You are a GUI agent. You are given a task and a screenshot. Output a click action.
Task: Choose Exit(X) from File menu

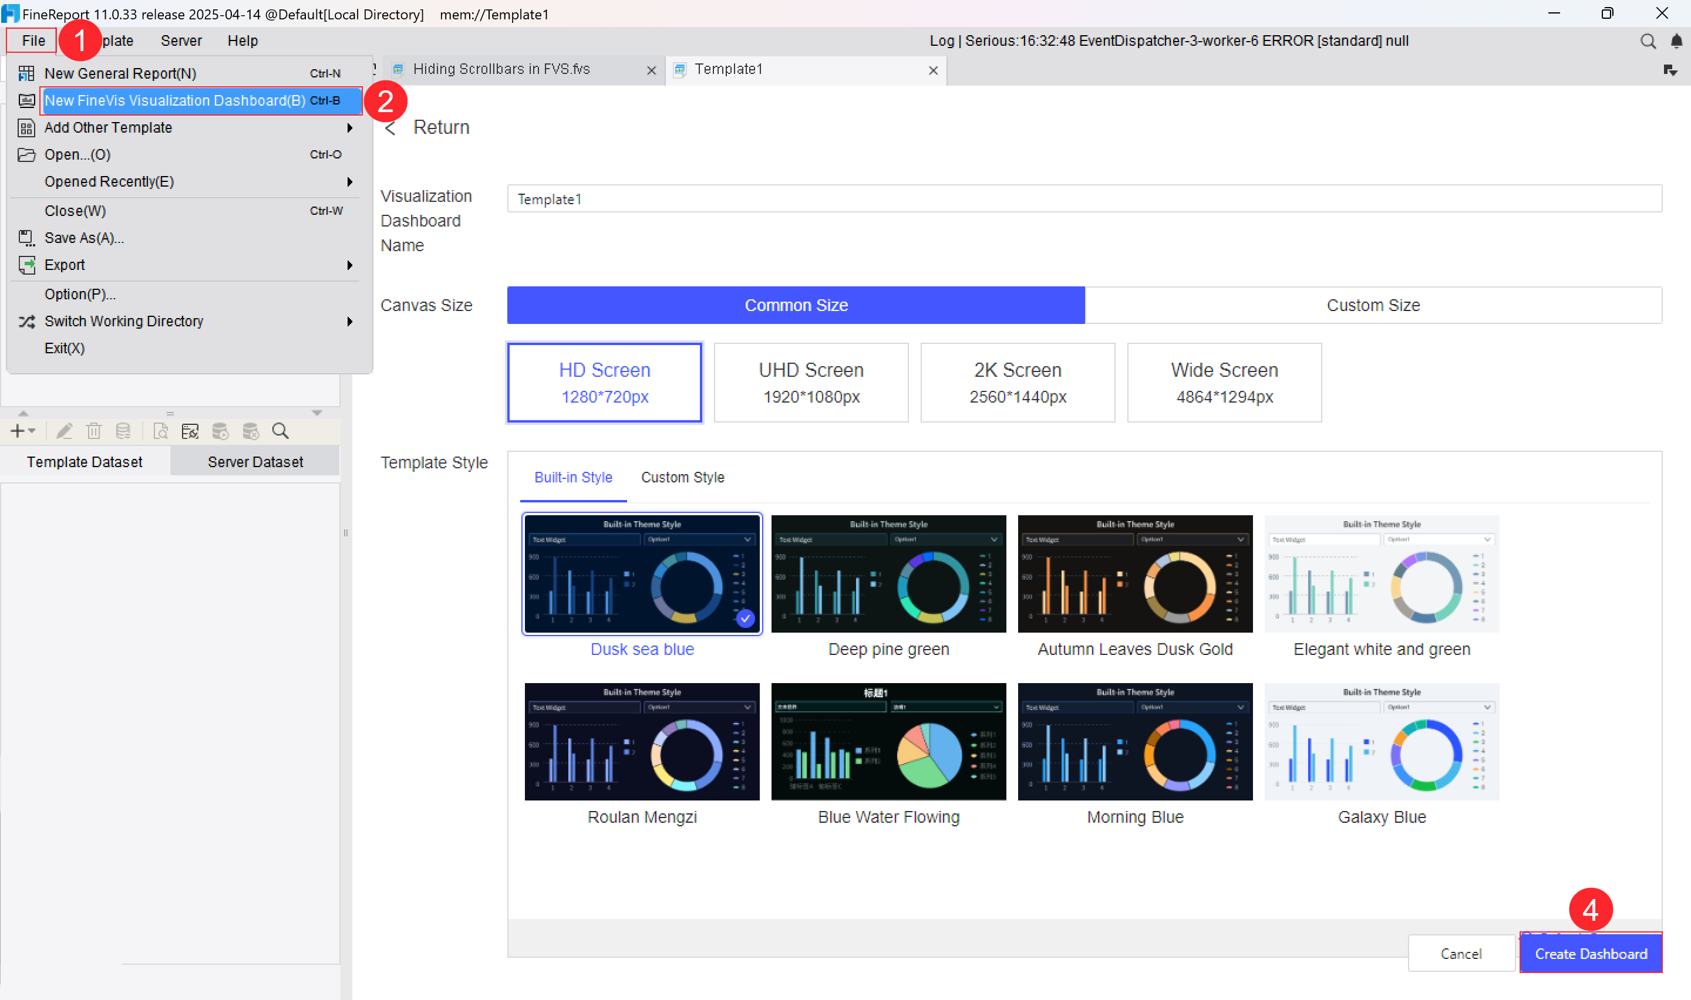tap(187, 349)
